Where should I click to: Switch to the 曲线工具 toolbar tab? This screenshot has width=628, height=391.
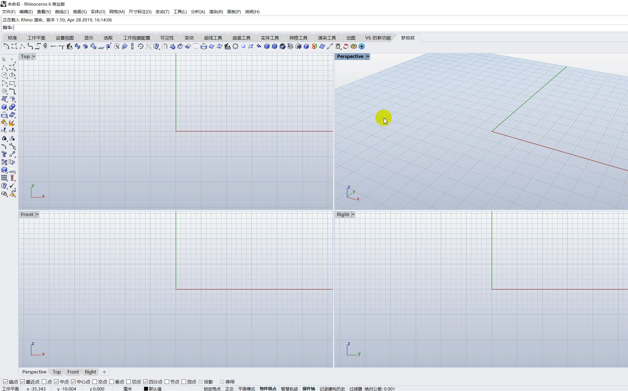click(x=213, y=38)
